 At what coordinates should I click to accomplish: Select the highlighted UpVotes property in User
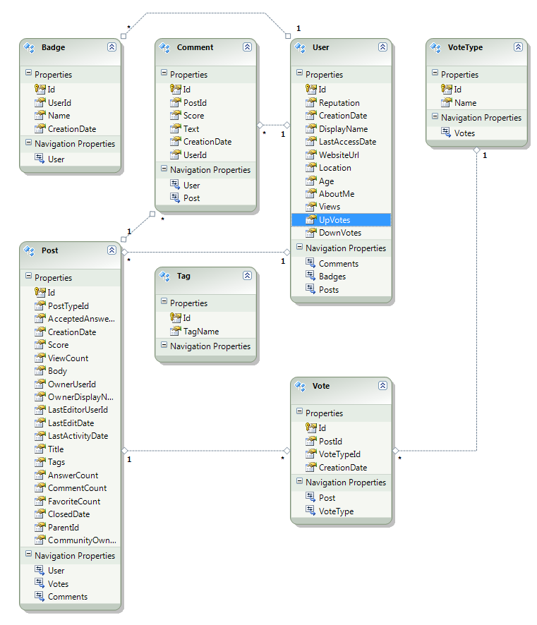click(x=342, y=220)
